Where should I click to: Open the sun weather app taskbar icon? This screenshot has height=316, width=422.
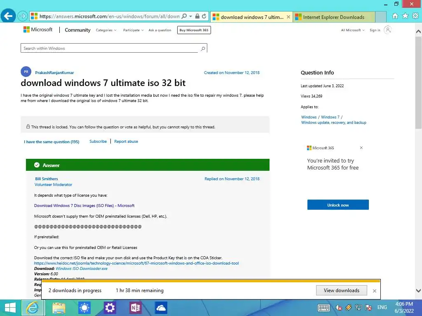84,308
